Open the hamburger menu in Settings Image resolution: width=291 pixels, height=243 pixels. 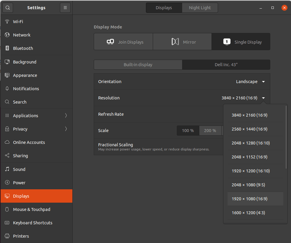point(65,7)
